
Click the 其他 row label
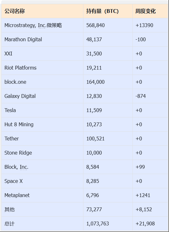click(x=9, y=210)
